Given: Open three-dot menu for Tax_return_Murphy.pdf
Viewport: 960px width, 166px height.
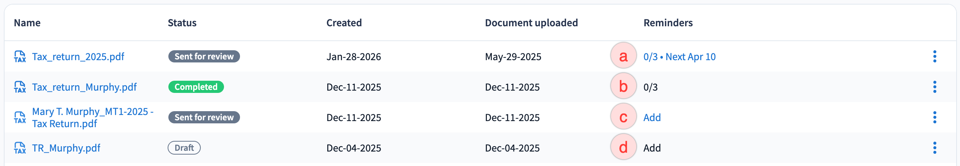Looking at the screenshot, I should [x=934, y=87].
